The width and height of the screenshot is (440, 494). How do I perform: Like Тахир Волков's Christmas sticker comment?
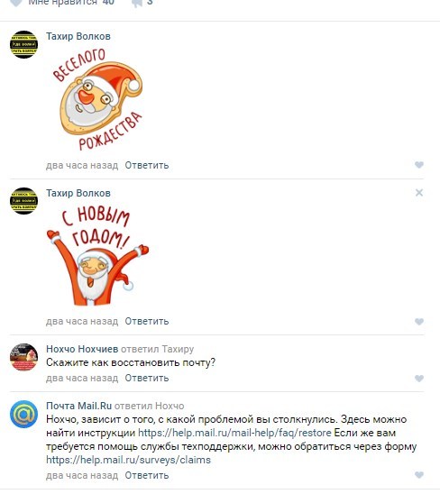pos(419,165)
